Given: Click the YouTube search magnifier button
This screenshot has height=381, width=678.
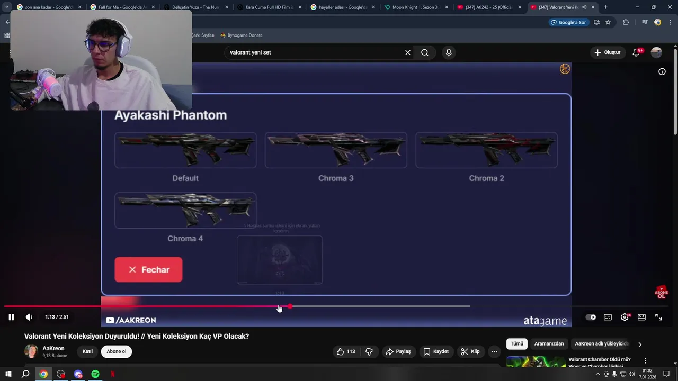Looking at the screenshot, I should 425,52.
